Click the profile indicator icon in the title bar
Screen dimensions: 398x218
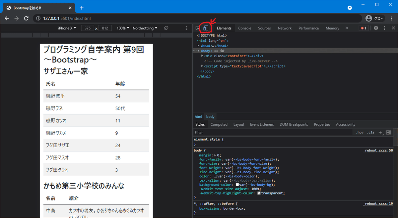[350, 8]
